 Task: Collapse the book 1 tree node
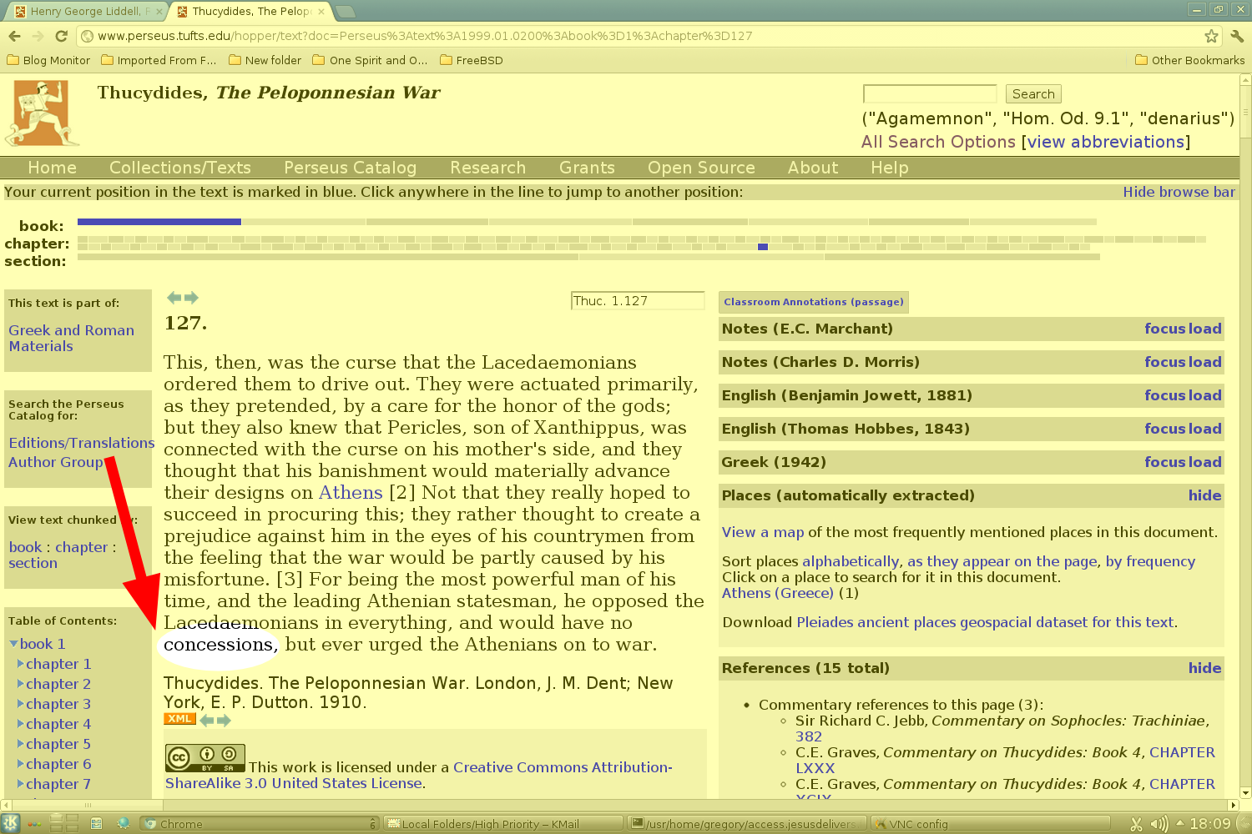tap(13, 644)
